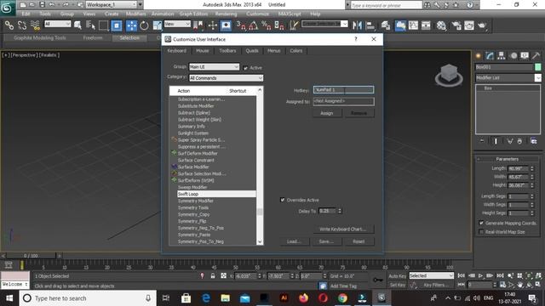This screenshot has width=545, height=306.
Task: Open the selection filter 'All' dropdown
Action: point(58,24)
